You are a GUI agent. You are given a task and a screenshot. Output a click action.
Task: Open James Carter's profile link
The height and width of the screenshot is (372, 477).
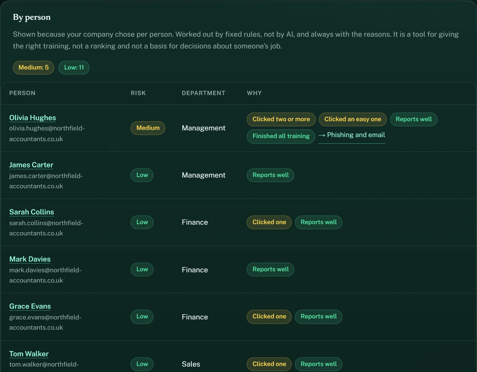[x=31, y=165]
